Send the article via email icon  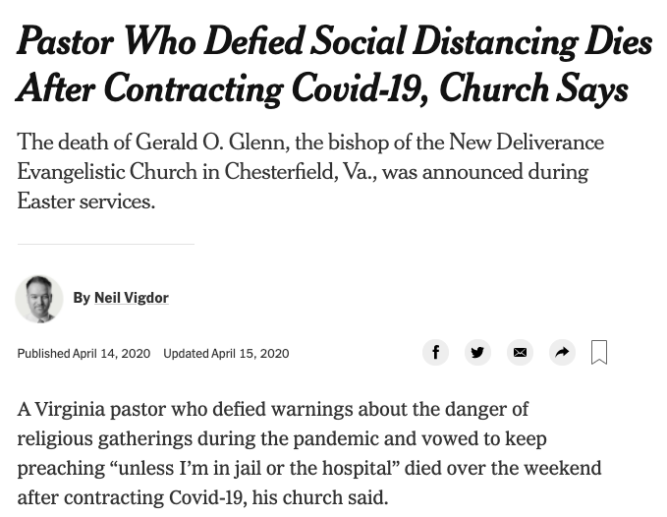coord(520,352)
